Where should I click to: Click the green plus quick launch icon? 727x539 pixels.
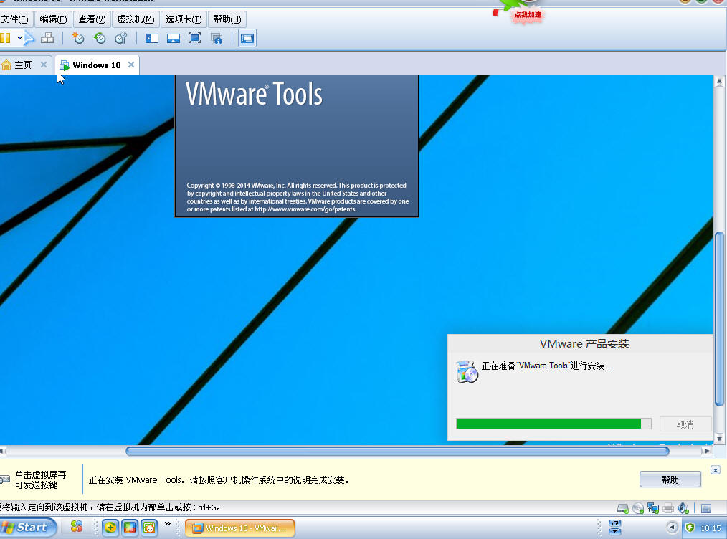[x=110, y=528]
